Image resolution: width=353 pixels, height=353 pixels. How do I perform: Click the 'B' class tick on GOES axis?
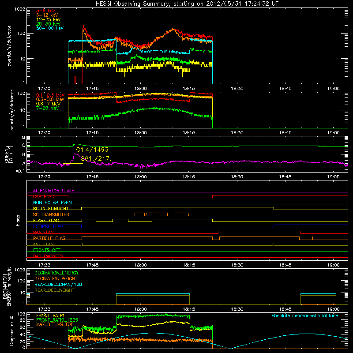tap(24, 155)
